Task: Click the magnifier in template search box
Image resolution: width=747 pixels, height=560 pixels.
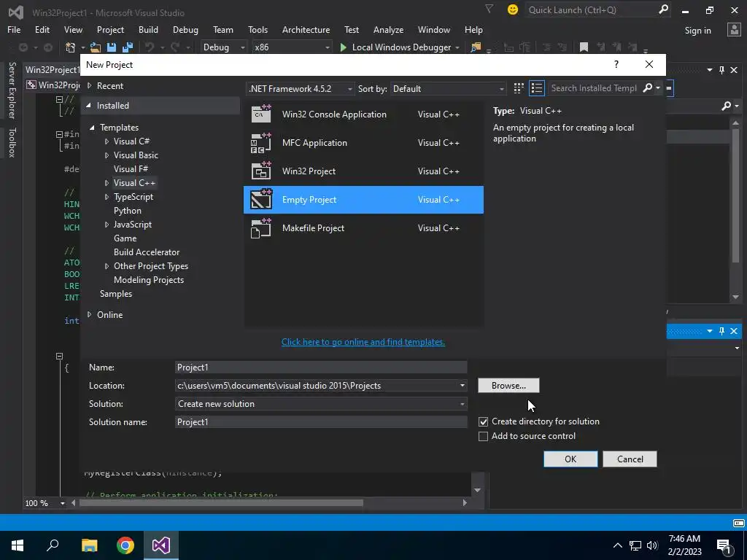Action: click(x=648, y=88)
